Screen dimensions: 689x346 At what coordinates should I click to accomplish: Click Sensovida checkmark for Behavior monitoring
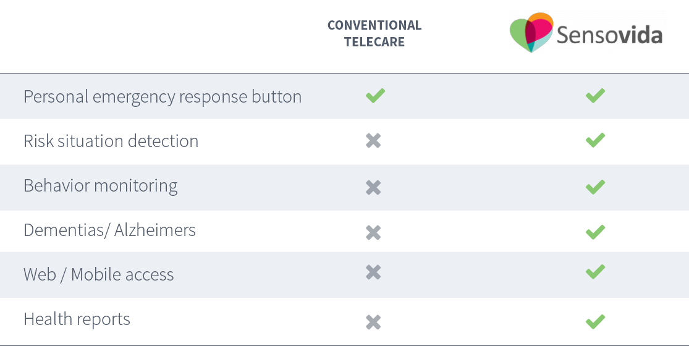(x=596, y=187)
